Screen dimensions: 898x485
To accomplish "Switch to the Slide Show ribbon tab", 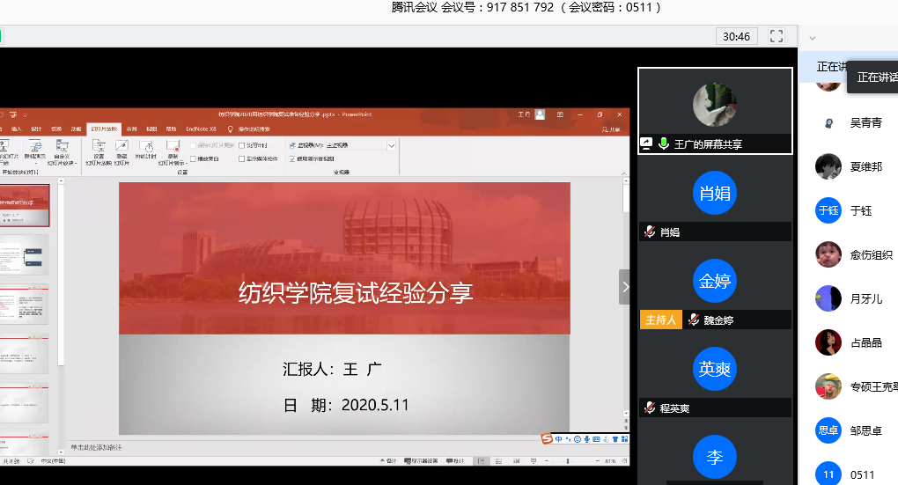I will tap(104, 129).
